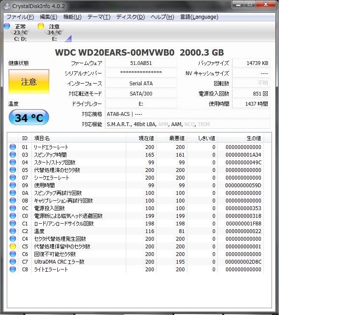Click the yellow status orb for attribute C5
Viewport: 348px width, 315px height.
pyautogui.click(x=13, y=246)
